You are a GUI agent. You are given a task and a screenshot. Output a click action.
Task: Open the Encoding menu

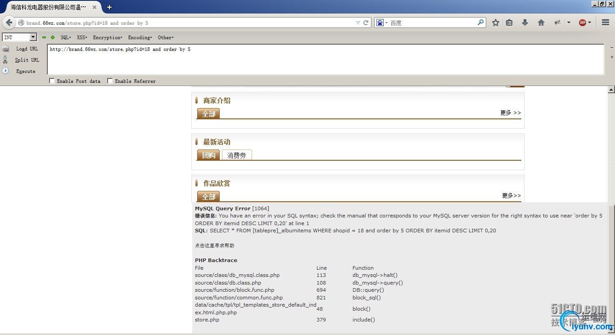click(x=140, y=37)
